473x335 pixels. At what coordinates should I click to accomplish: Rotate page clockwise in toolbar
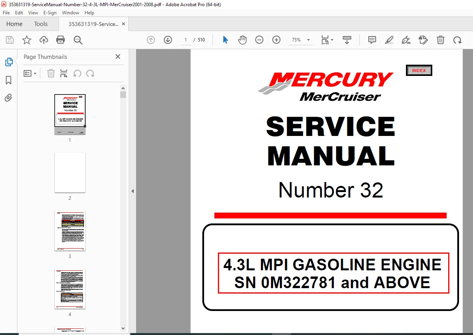(457, 40)
